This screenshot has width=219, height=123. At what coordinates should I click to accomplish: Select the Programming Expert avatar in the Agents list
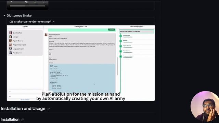[x=11, y=45]
